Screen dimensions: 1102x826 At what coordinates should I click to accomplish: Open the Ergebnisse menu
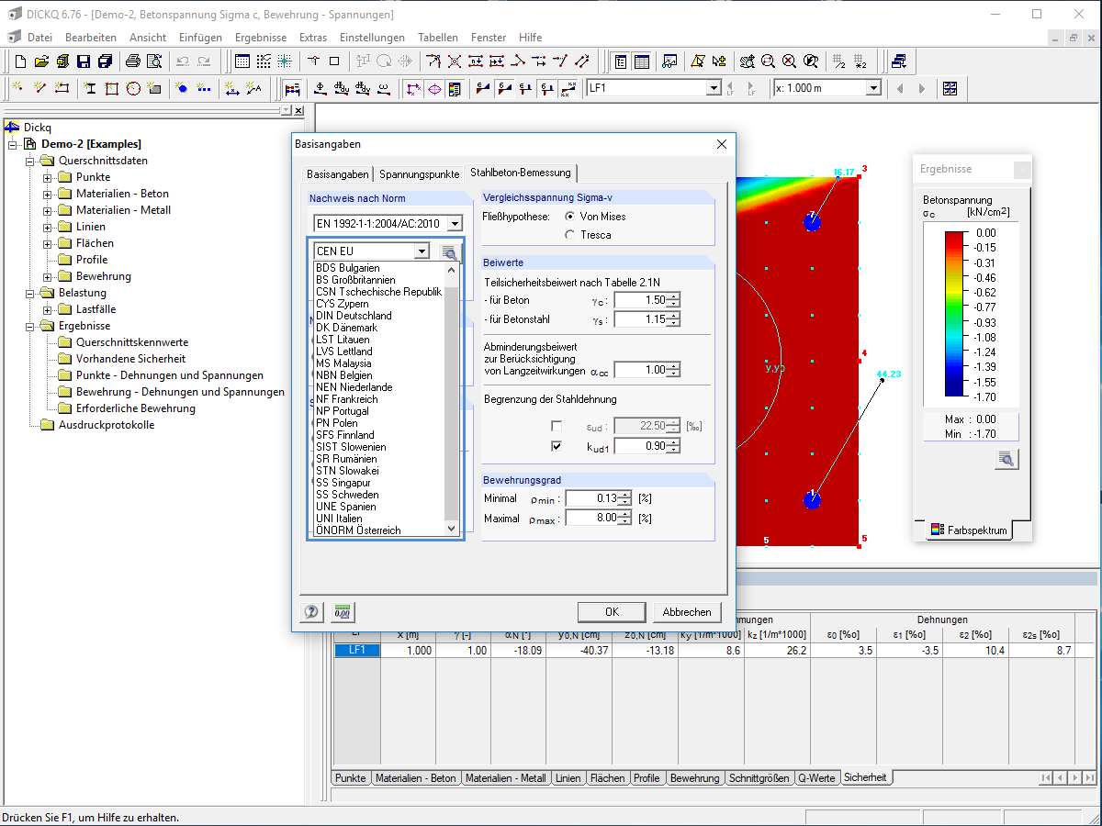[260, 38]
